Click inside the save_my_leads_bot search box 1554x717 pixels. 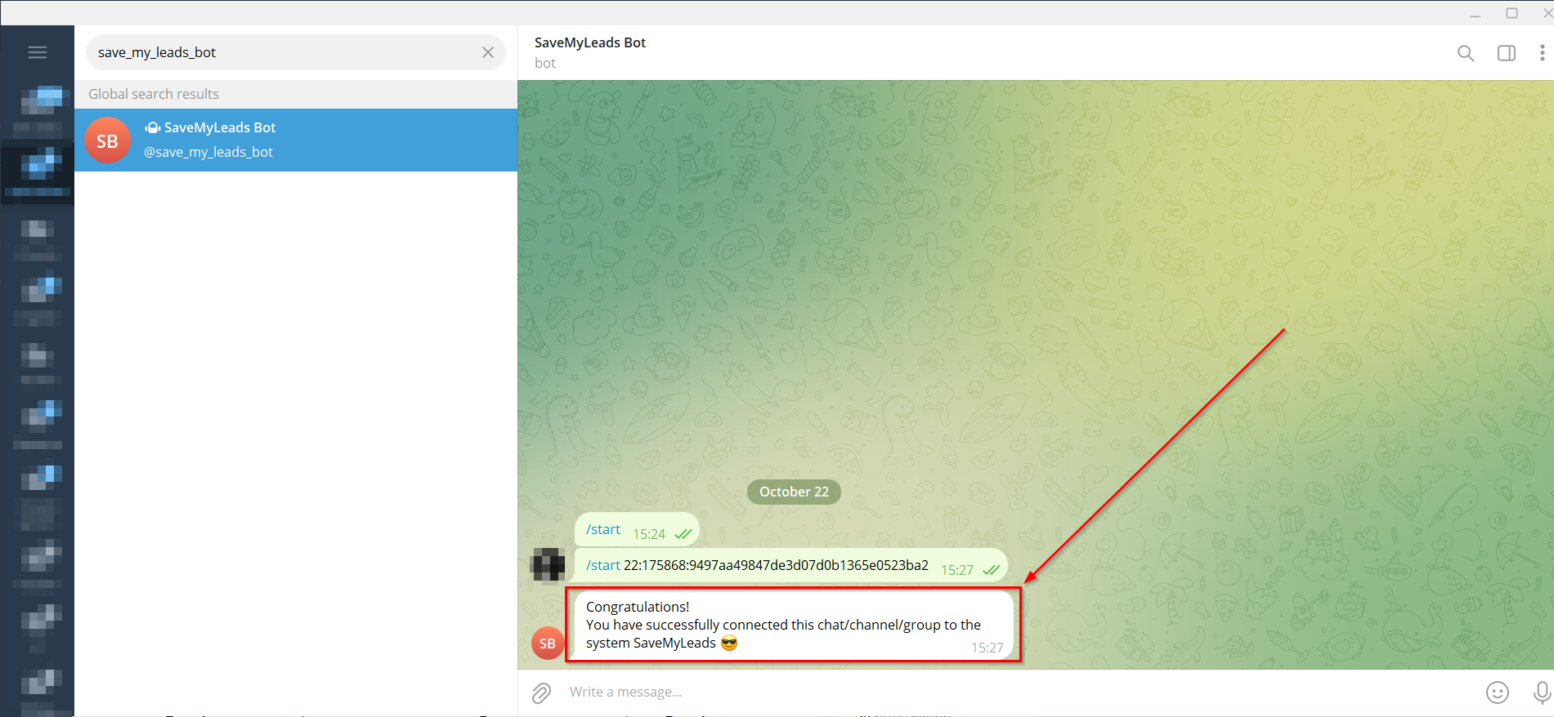pyautogui.click(x=278, y=52)
